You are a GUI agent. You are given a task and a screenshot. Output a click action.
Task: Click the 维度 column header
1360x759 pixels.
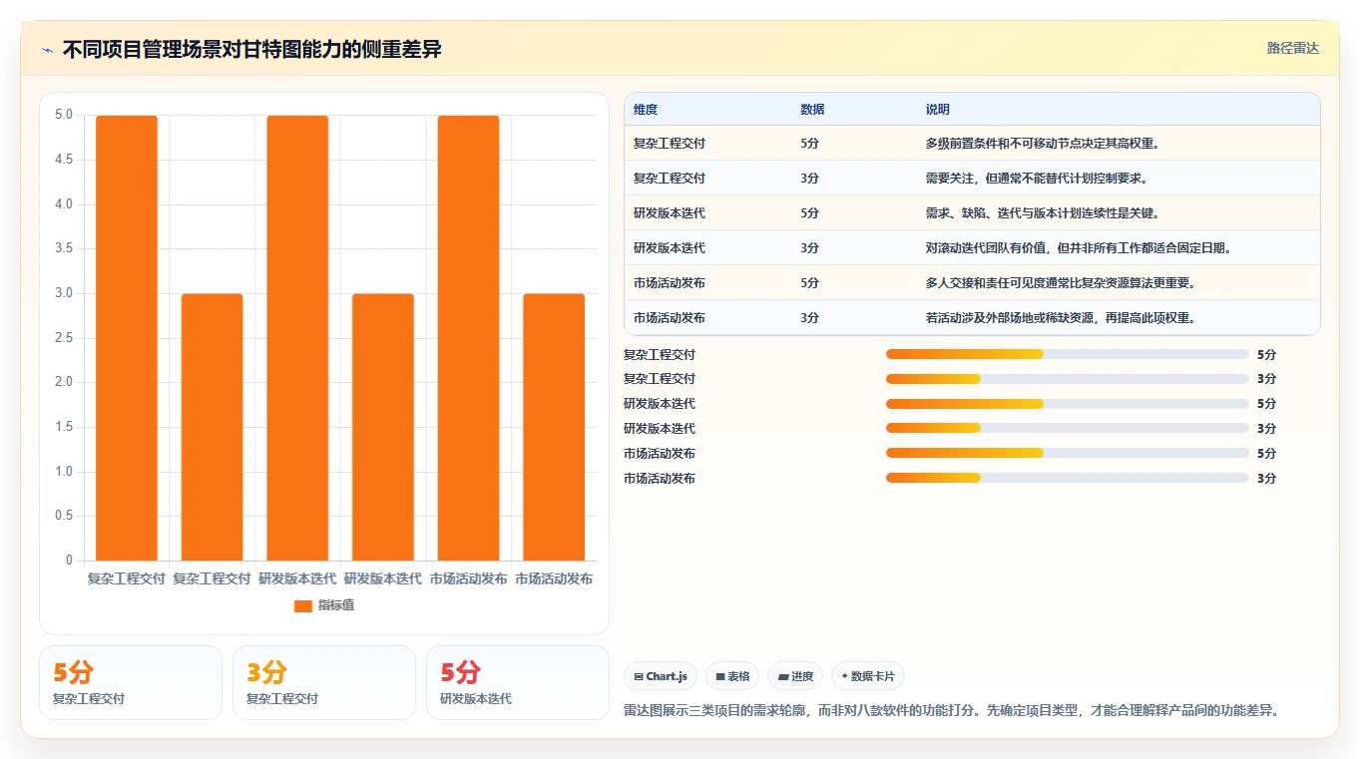coord(646,110)
